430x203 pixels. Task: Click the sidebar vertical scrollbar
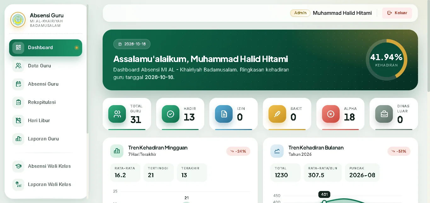click(88, 69)
